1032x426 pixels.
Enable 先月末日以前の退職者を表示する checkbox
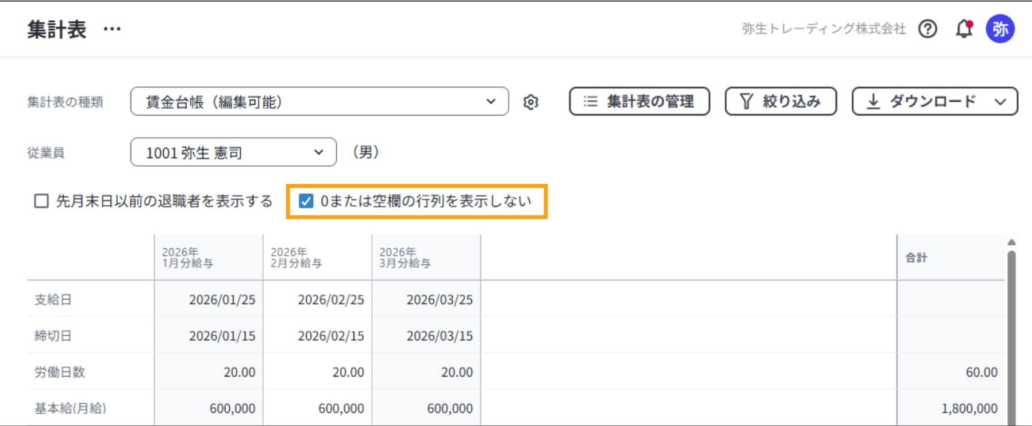(x=41, y=201)
